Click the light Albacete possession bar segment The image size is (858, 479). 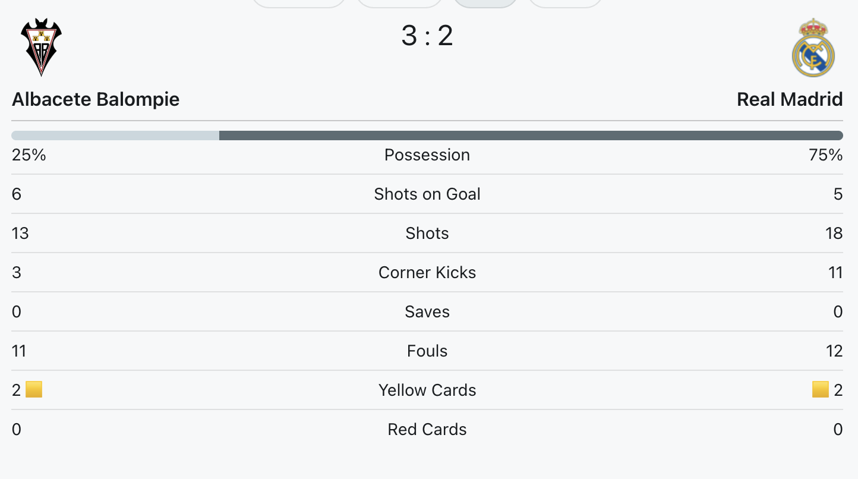(115, 135)
